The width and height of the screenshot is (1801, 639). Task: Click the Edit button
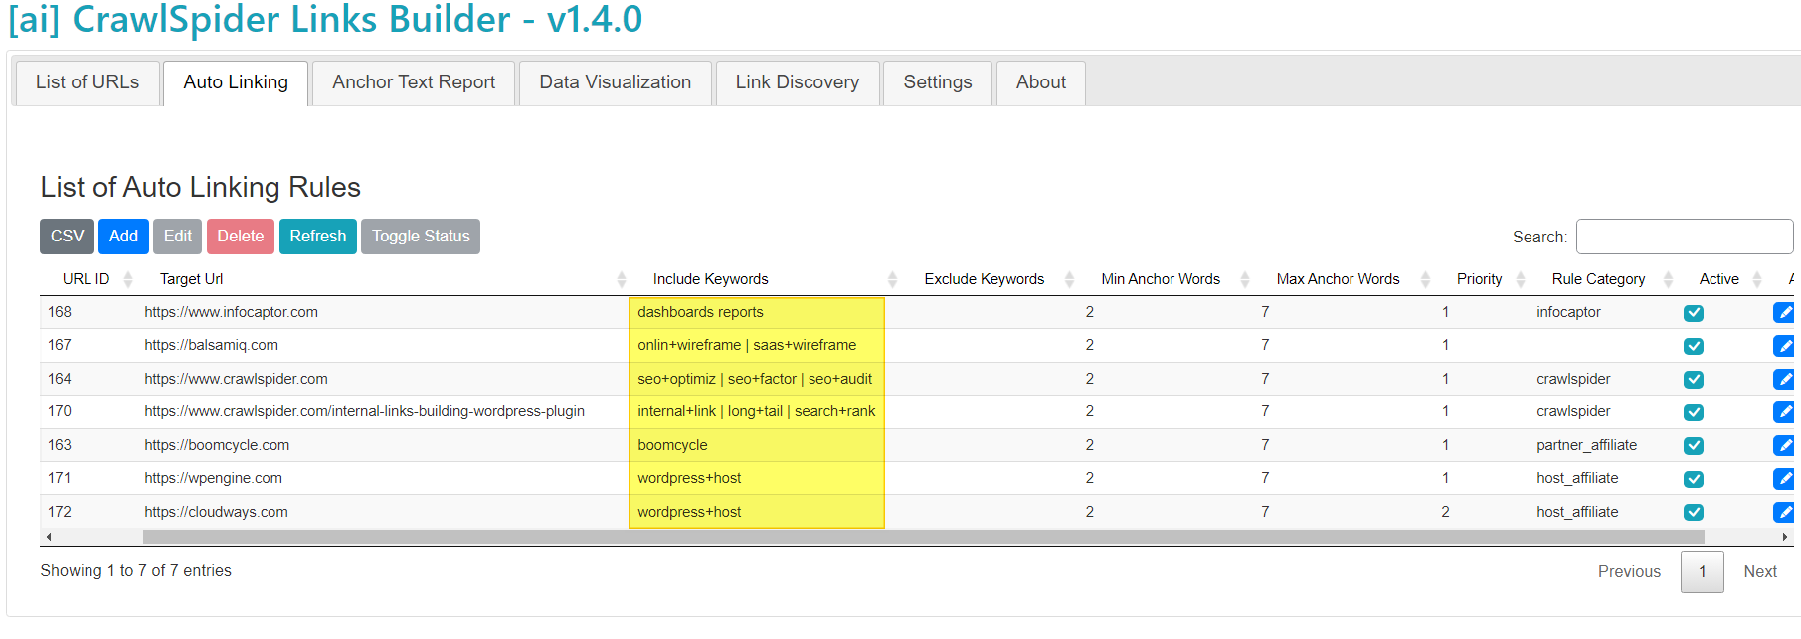pyautogui.click(x=178, y=237)
